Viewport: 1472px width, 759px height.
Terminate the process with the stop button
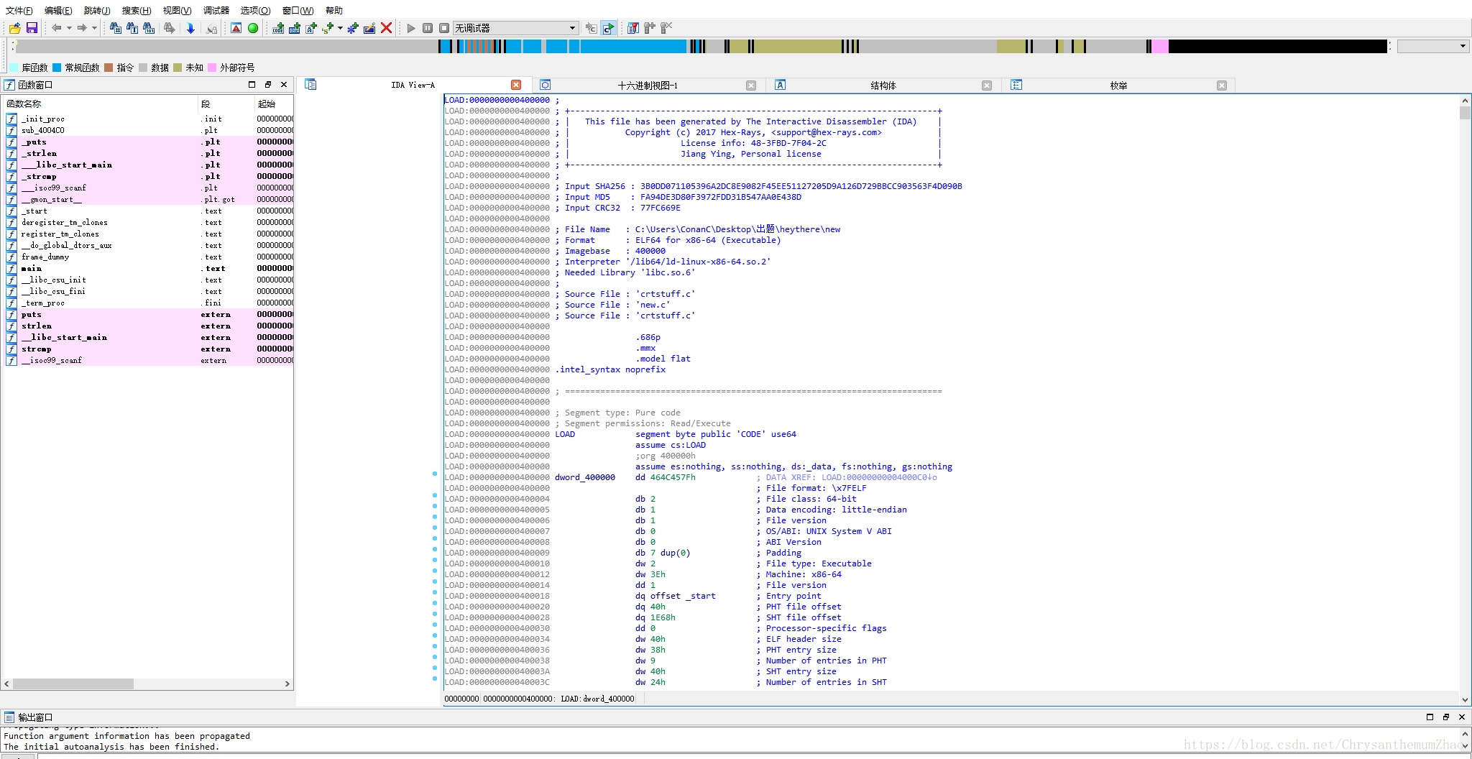tap(444, 28)
